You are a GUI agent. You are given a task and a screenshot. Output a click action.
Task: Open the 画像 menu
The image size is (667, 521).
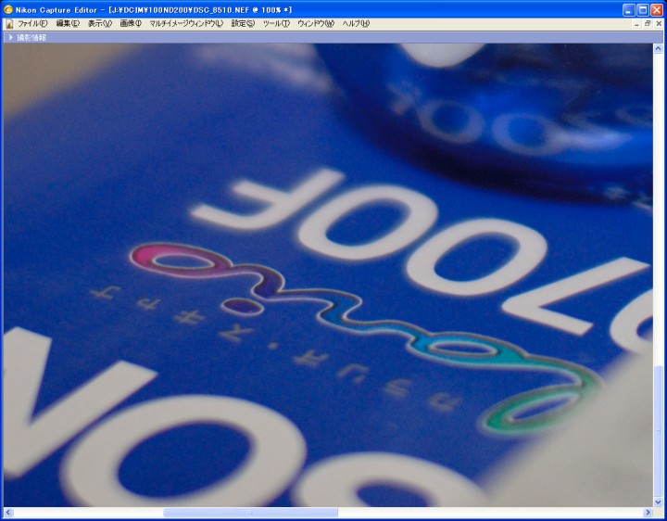pyautogui.click(x=131, y=24)
